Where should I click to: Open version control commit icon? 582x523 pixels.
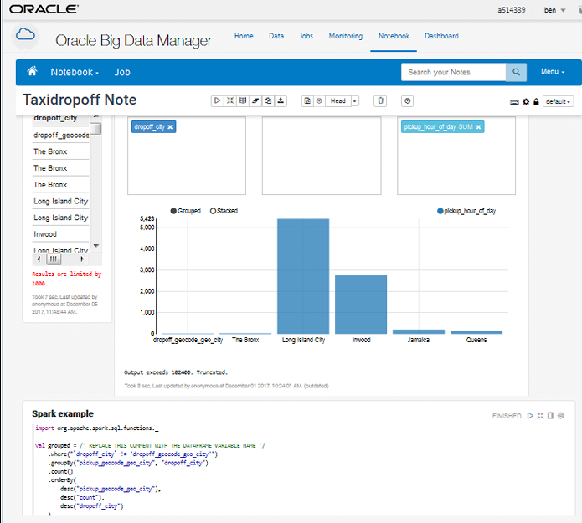coord(307,101)
